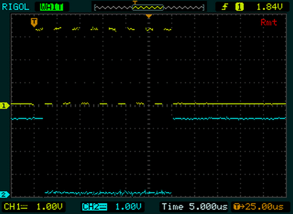Click the RIGOL brand logo
Screen dimensions: 293x214
[16, 7]
